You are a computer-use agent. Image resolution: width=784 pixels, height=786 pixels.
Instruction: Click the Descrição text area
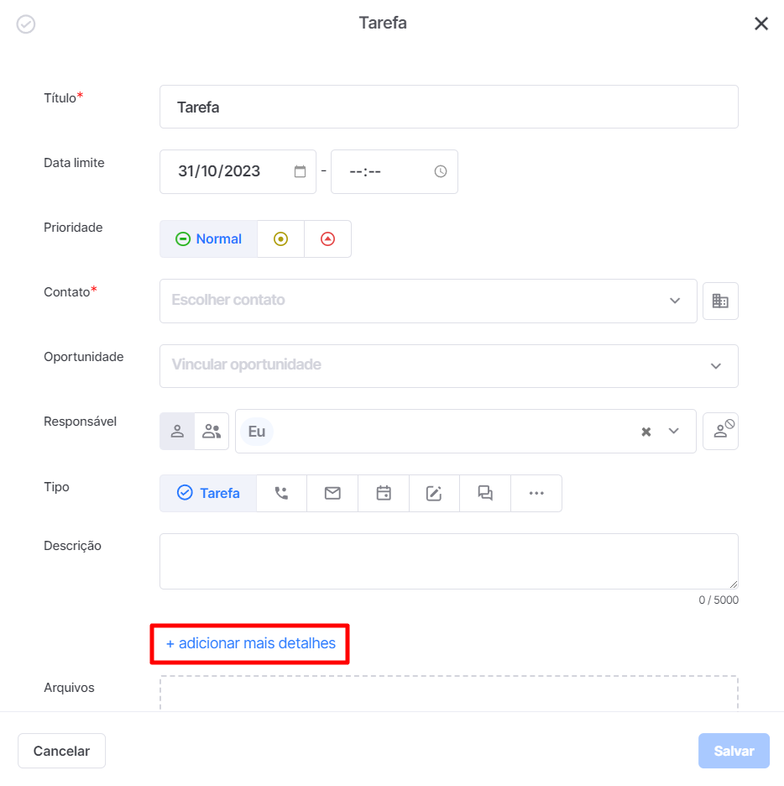tap(449, 562)
